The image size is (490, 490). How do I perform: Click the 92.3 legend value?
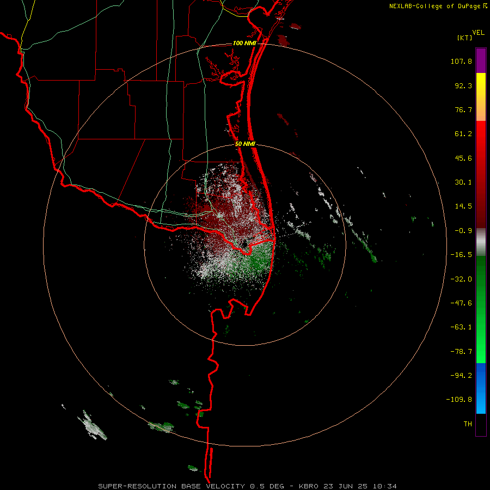coord(463,85)
